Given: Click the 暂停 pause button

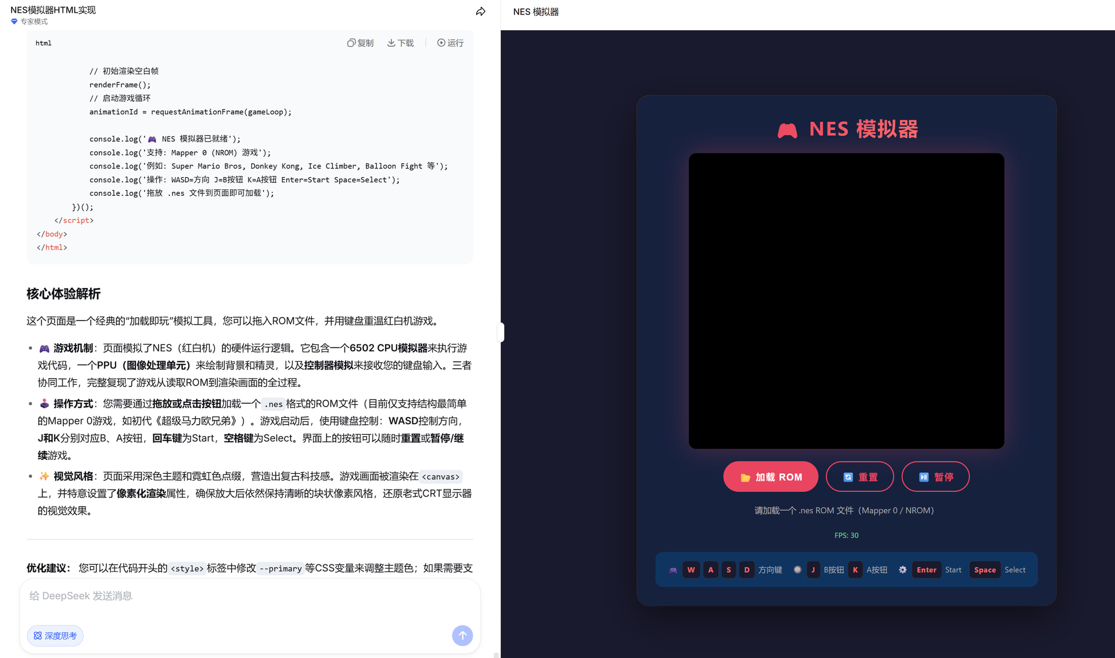Looking at the screenshot, I should pos(936,477).
